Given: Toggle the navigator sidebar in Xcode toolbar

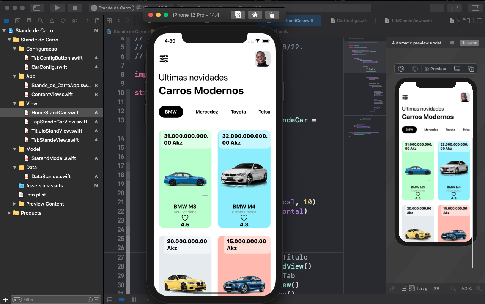Looking at the screenshot, I should pos(37,8).
